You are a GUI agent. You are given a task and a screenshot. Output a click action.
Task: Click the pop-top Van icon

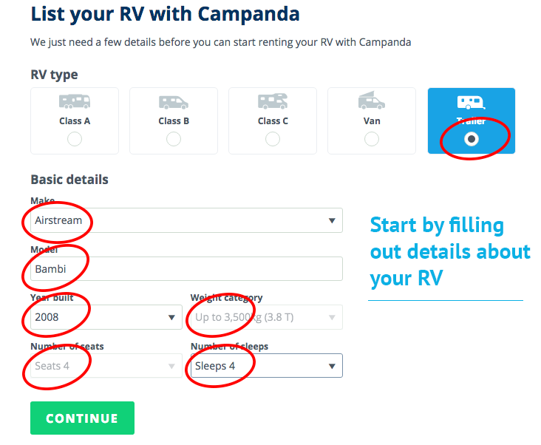pyautogui.click(x=372, y=101)
